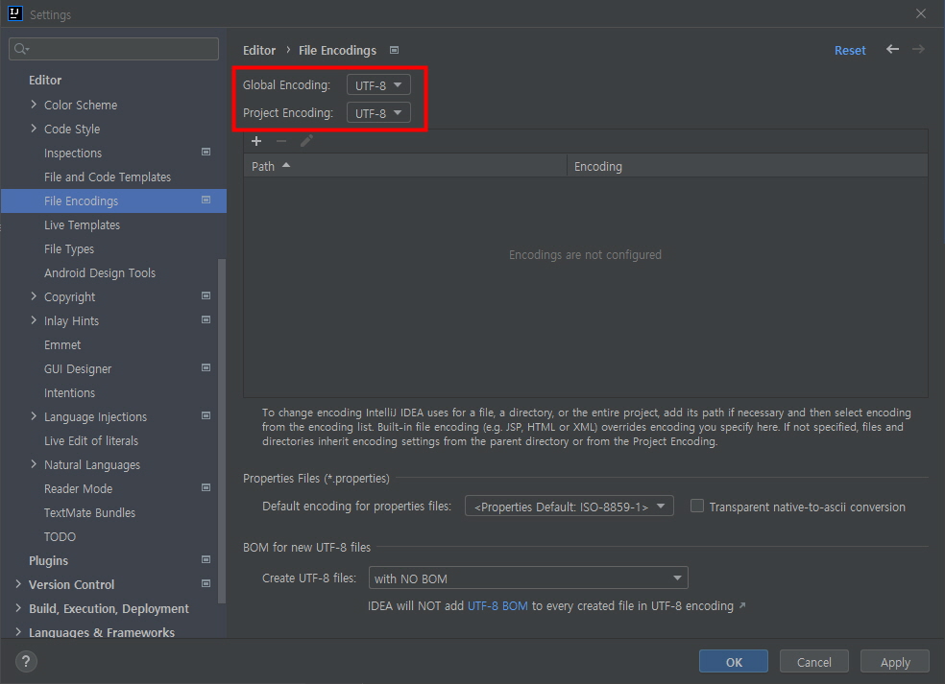
Task: Click into the settings search field
Action: coord(113,49)
